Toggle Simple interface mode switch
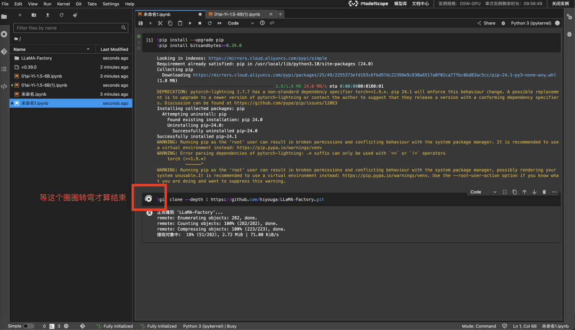575x330 pixels. pyautogui.click(x=28, y=326)
